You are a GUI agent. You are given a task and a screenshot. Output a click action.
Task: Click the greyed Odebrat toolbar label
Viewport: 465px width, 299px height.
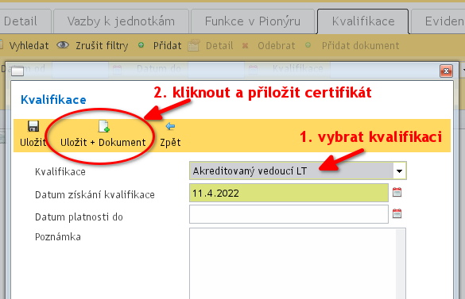click(x=277, y=45)
